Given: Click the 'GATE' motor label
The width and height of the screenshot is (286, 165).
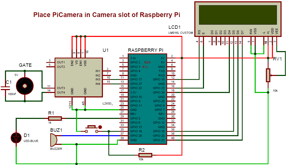Looking at the screenshot, I should point(25,65).
